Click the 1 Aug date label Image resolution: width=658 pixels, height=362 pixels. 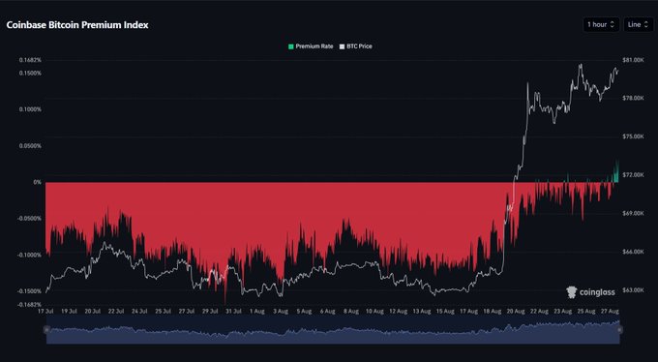256,312
